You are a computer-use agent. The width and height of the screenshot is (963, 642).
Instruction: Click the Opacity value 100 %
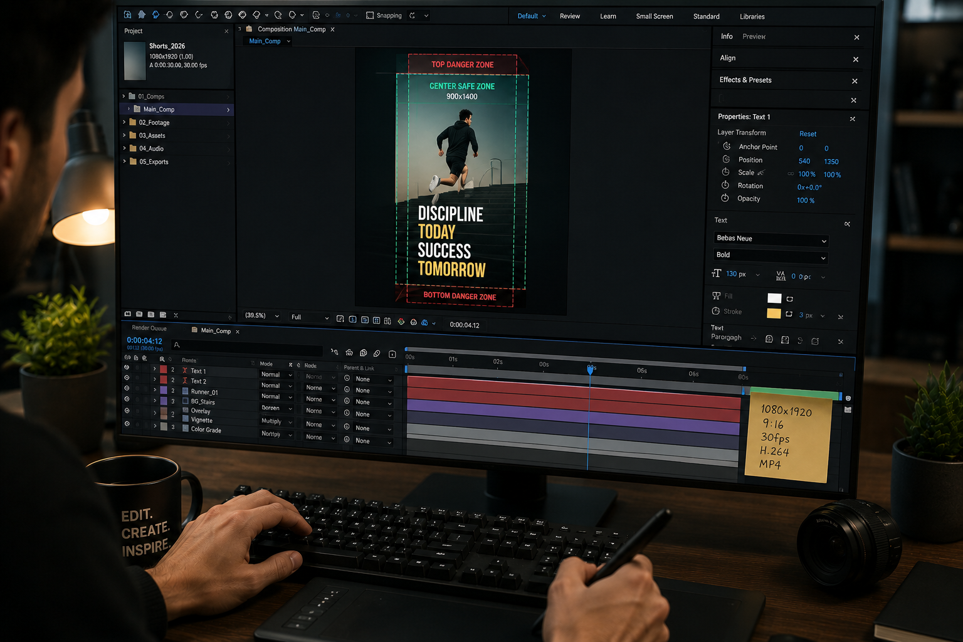tap(806, 201)
